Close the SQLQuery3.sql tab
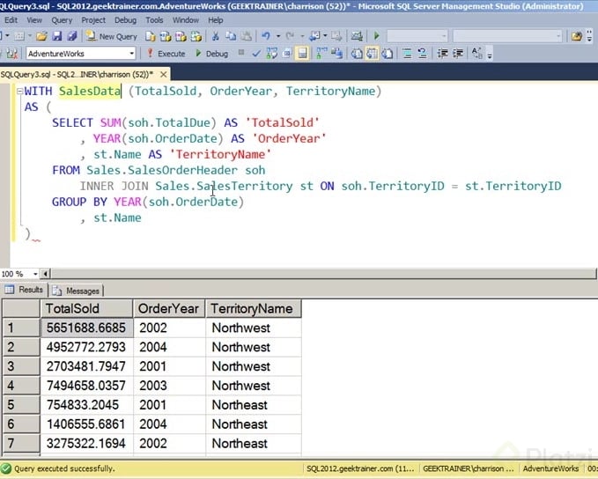The width and height of the screenshot is (598, 479). (164, 74)
